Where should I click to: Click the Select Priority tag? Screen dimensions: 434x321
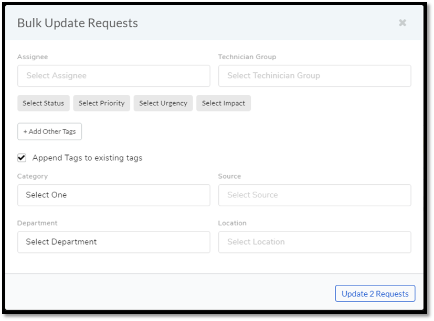102,103
